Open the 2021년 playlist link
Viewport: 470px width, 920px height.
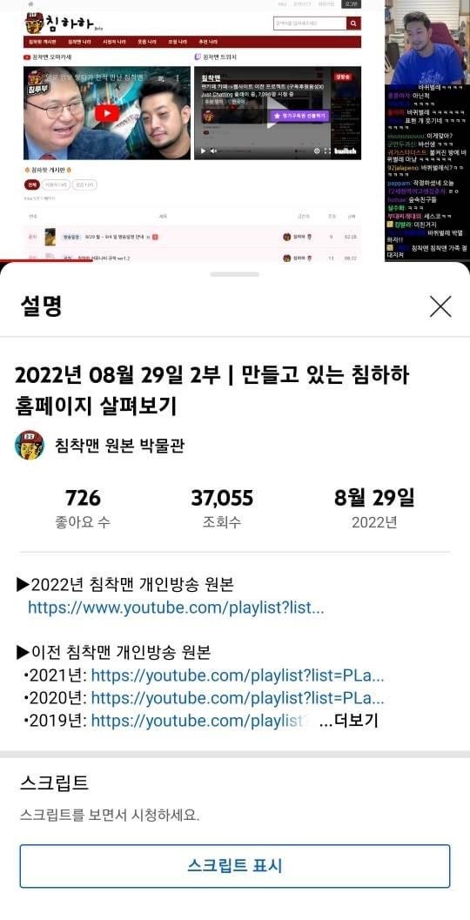(x=238, y=676)
